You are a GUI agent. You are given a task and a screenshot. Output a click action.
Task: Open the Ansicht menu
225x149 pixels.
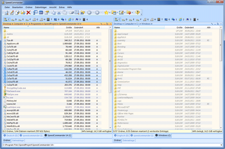click(53, 7)
